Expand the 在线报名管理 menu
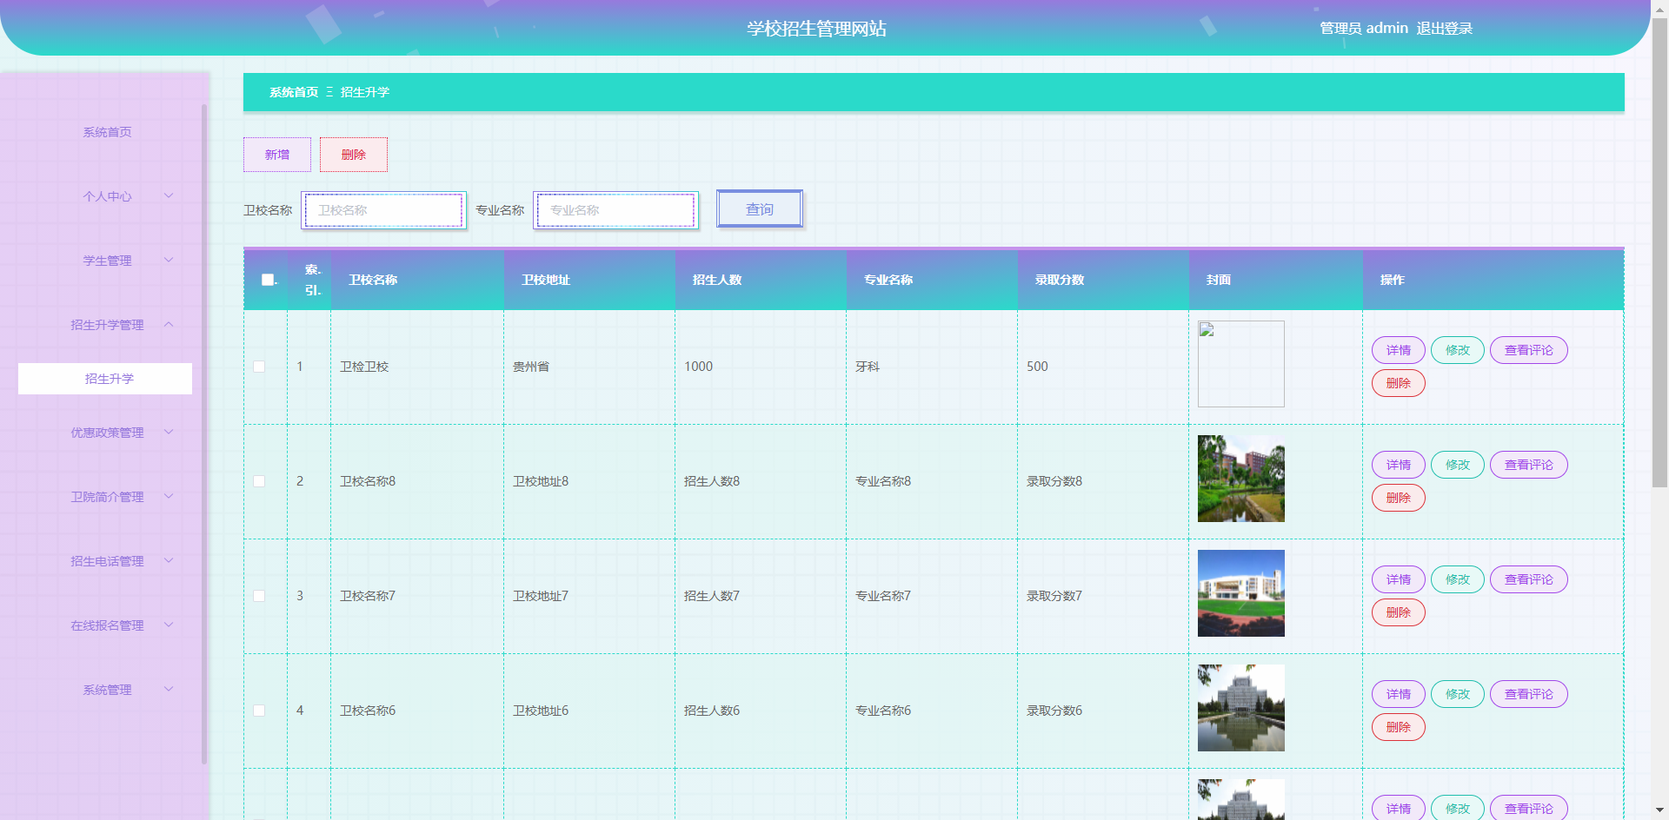Viewport: 1669px width, 820px height. pos(107,625)
